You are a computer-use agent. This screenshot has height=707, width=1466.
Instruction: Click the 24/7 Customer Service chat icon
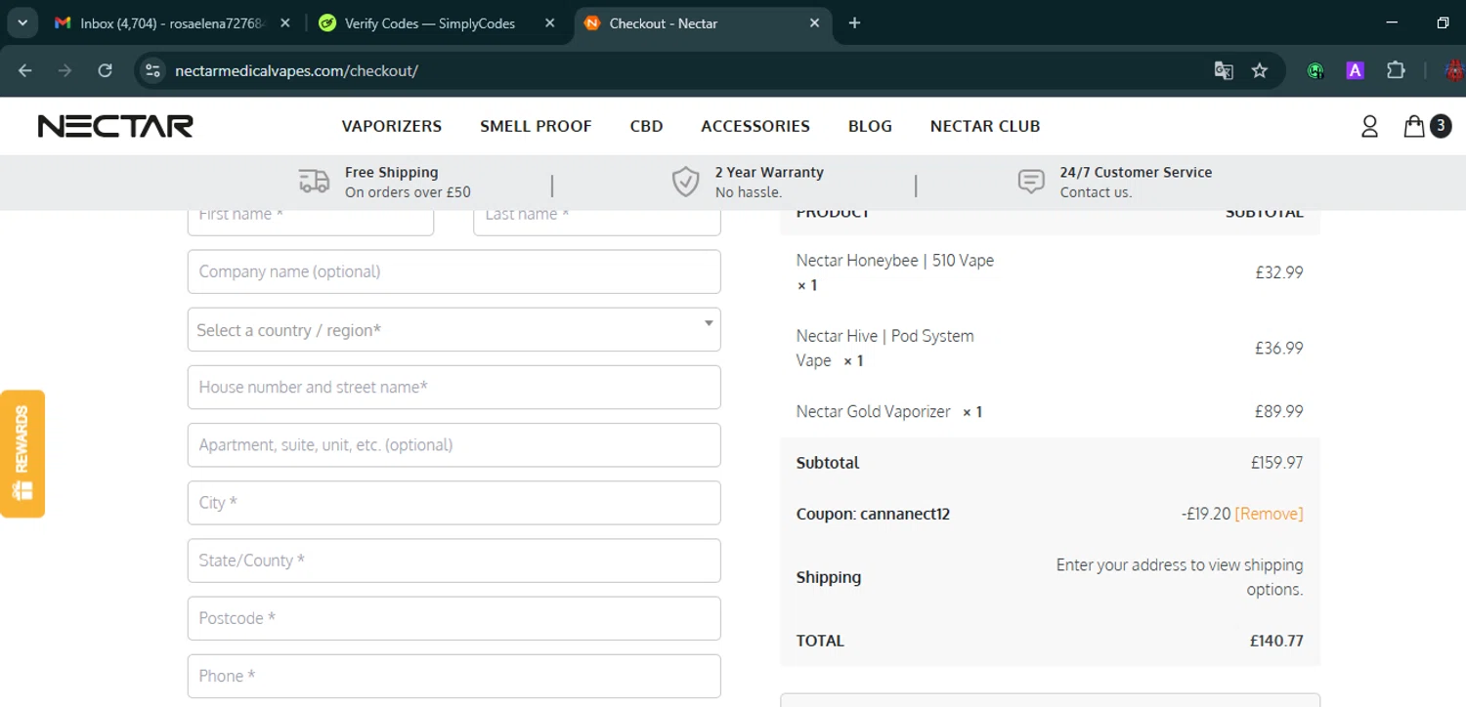point(1031,182)
